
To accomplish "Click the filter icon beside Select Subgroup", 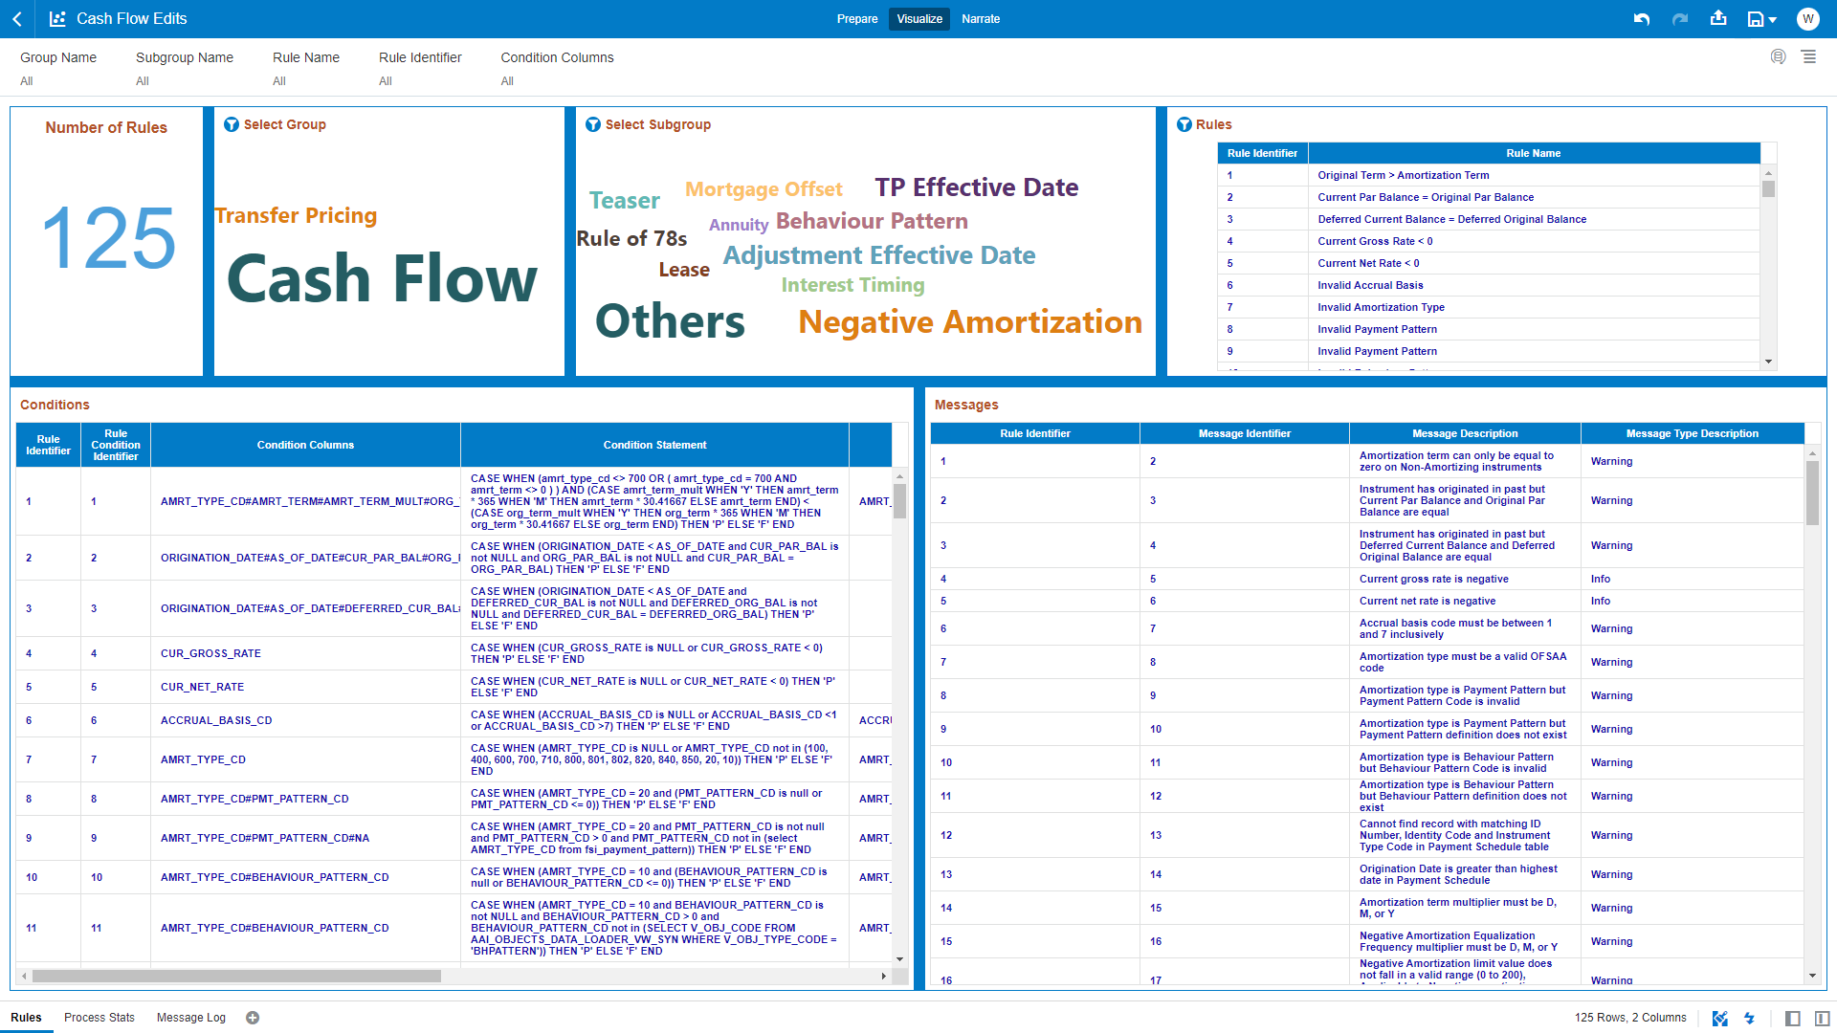I will 593,124.
